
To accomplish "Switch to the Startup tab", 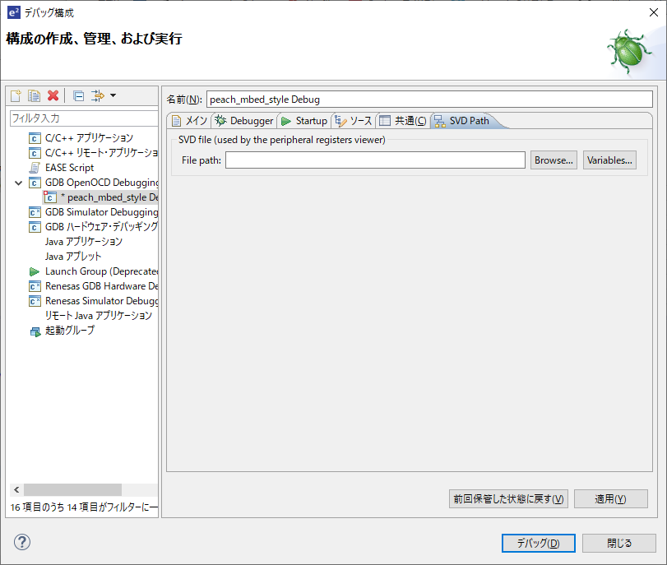I will pos(304,121).
